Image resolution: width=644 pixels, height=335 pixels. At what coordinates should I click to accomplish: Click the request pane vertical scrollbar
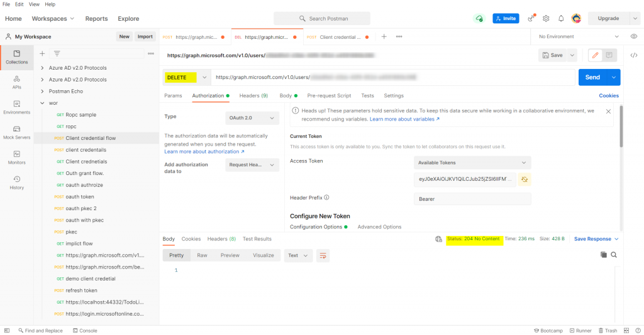tap(621, 127)
